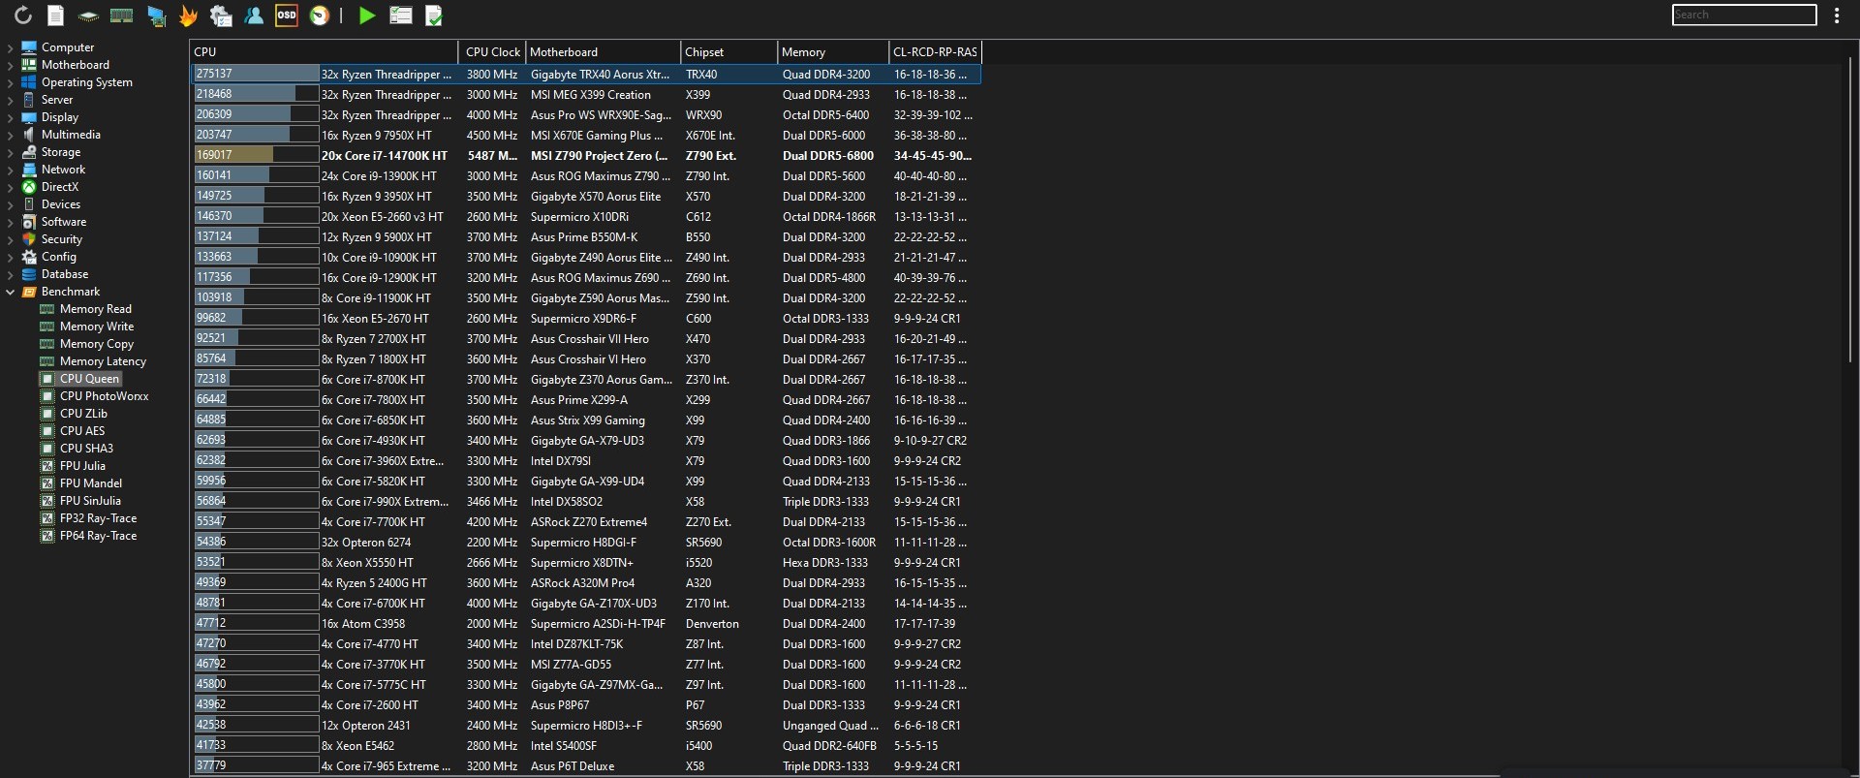Toggle the OSD panel icon
Screen dimensions: 1860x778
click(287, 16)
